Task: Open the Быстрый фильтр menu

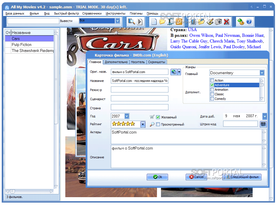Action: 66,13
